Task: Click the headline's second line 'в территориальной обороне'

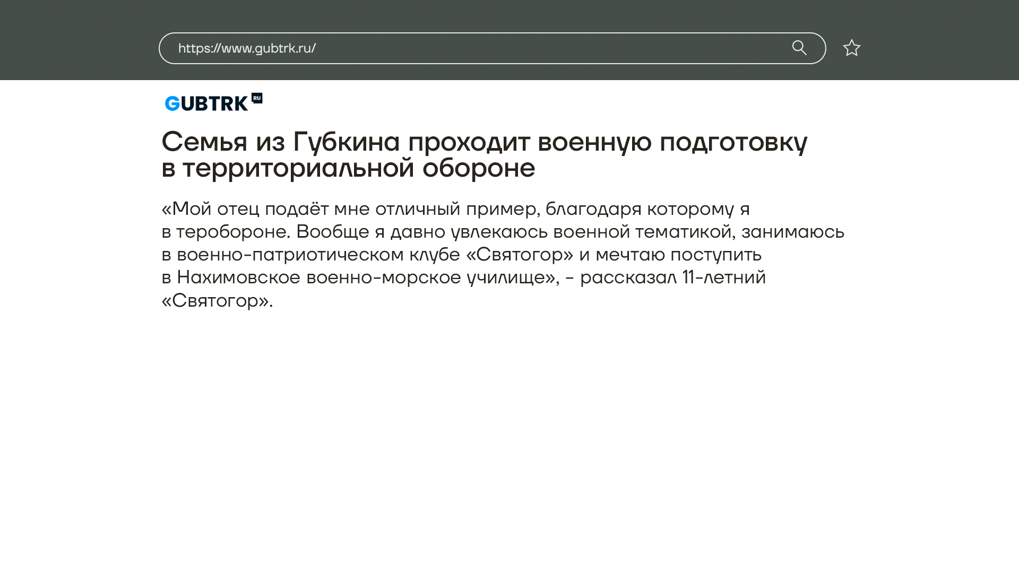Action: point(348,168)
